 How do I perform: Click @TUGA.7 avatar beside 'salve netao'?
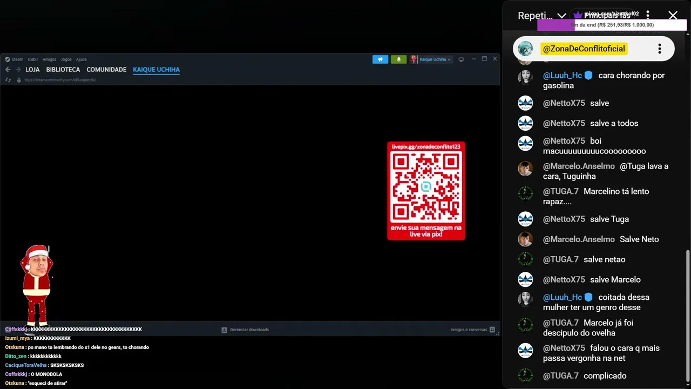[525, 259]
